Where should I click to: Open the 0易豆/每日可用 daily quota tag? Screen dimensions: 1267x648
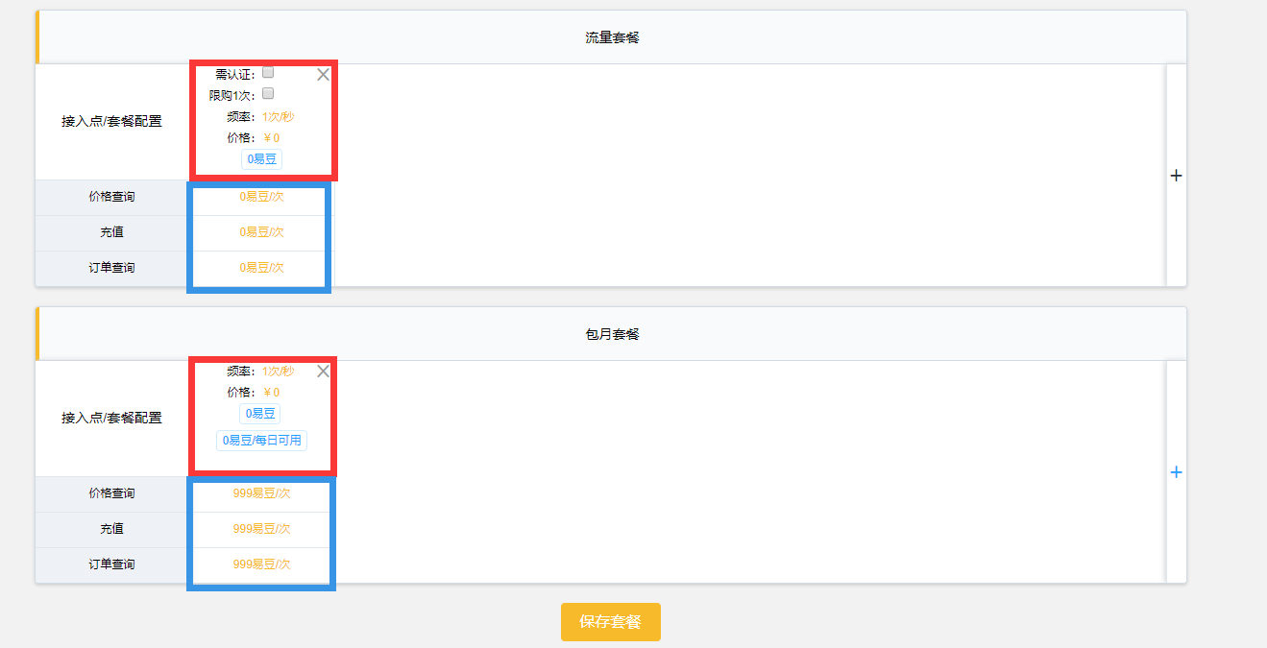click(262, 441)
